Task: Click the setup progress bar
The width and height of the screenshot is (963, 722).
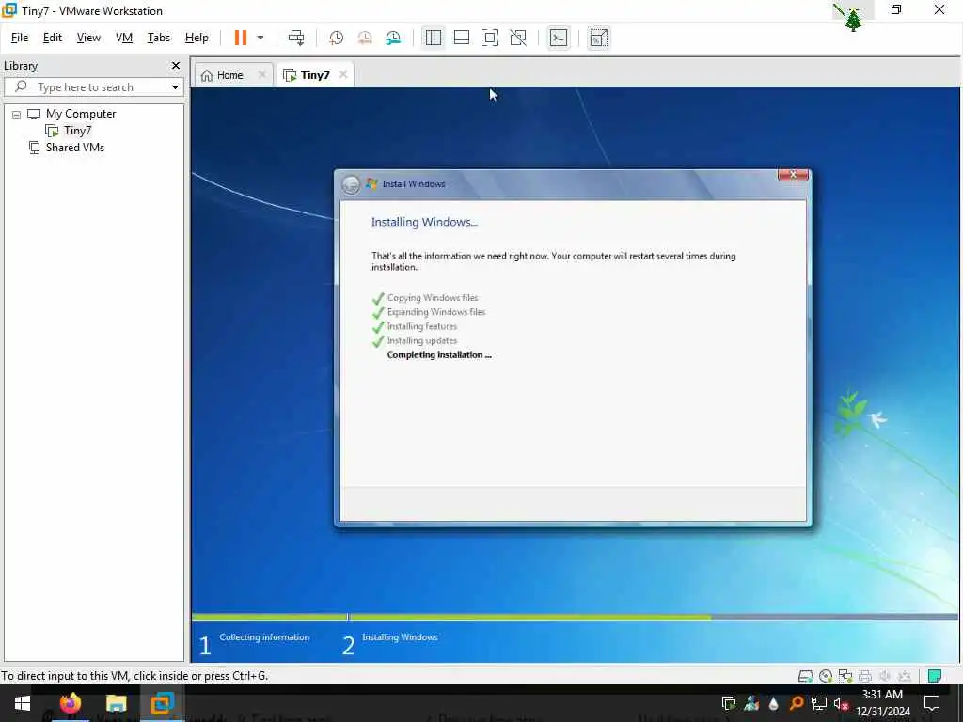Action: (x=575, y=617)
